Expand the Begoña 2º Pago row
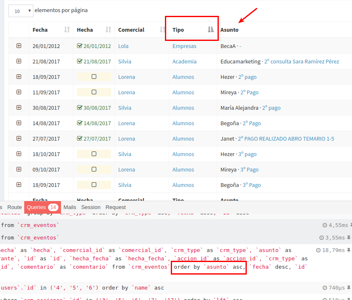This screenshot has height=300, width=352. pyautogui.click(x=19, y=123)
